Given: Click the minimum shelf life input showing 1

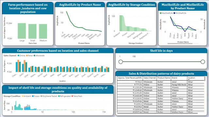Looking at the screenshot, I should (x=124, y=56).
